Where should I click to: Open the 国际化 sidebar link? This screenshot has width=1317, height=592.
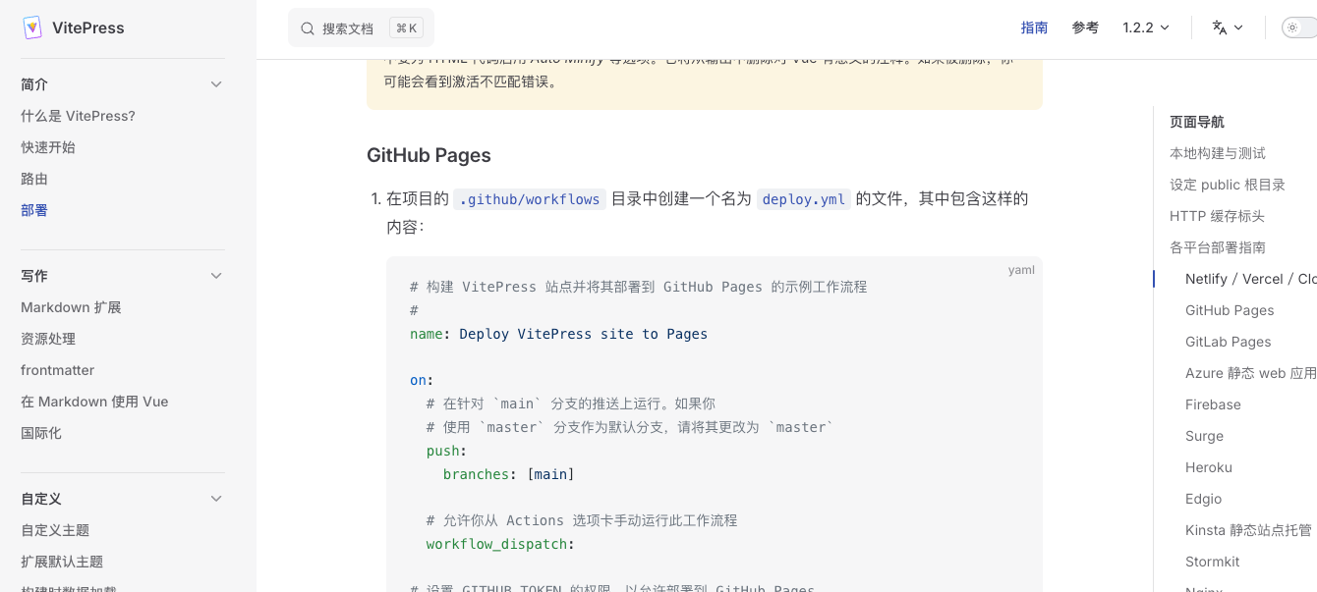click(41, 433)
